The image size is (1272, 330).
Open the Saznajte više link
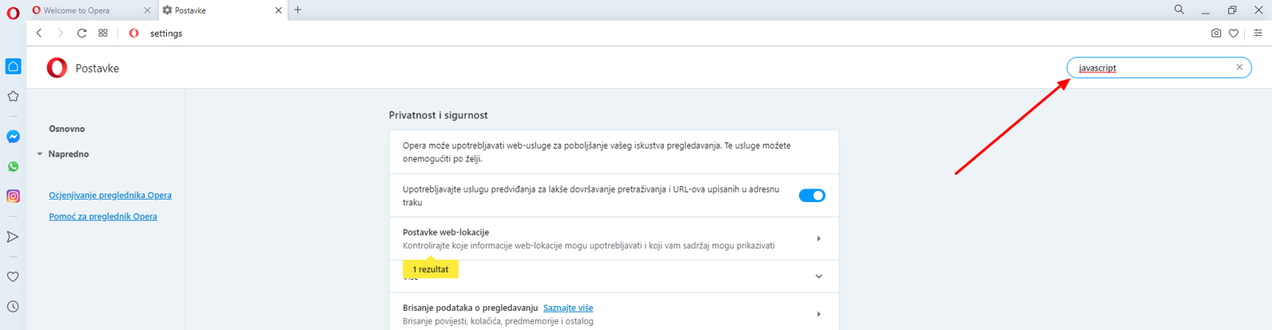coord(568,308)
